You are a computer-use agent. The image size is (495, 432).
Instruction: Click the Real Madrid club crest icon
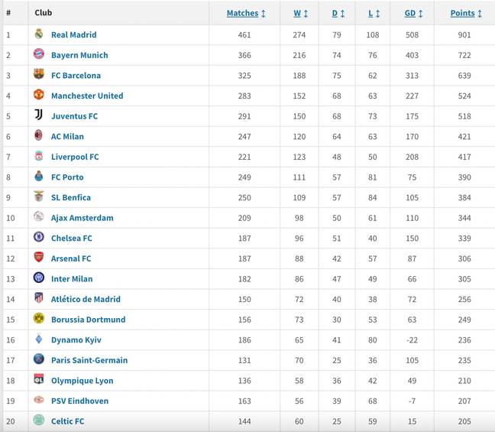click(x=39, y=34)
